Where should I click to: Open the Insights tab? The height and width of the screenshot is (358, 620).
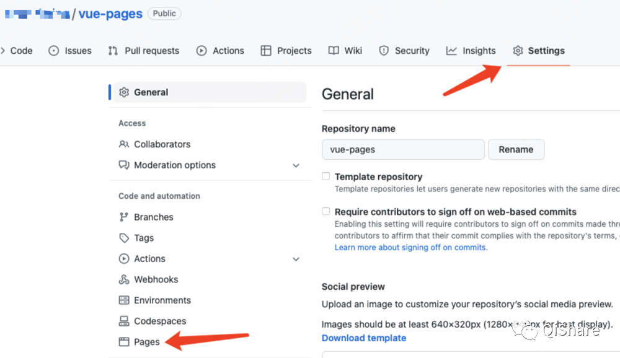(x=471, y=51)
